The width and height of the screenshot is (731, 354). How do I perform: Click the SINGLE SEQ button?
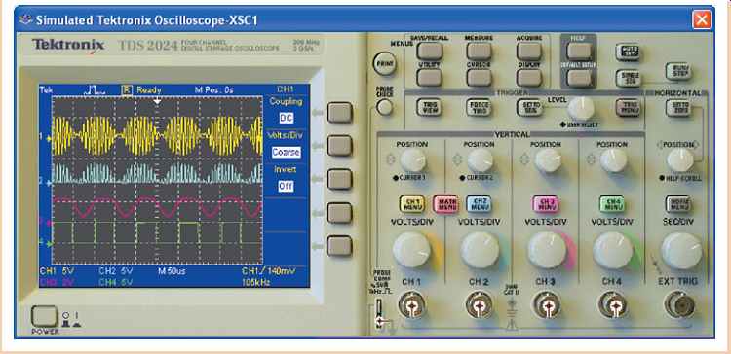(x=628, y=78)
